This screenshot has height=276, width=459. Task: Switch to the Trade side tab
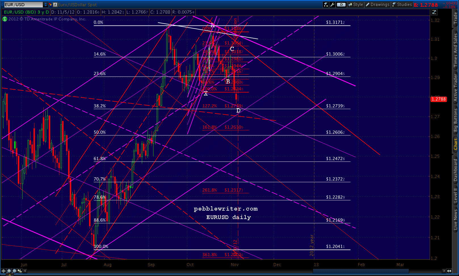point(456,18)
